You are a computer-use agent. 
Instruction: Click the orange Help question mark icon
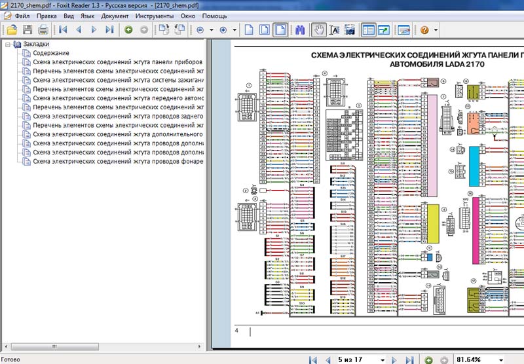pyautogui.click(x=424, y=30)
